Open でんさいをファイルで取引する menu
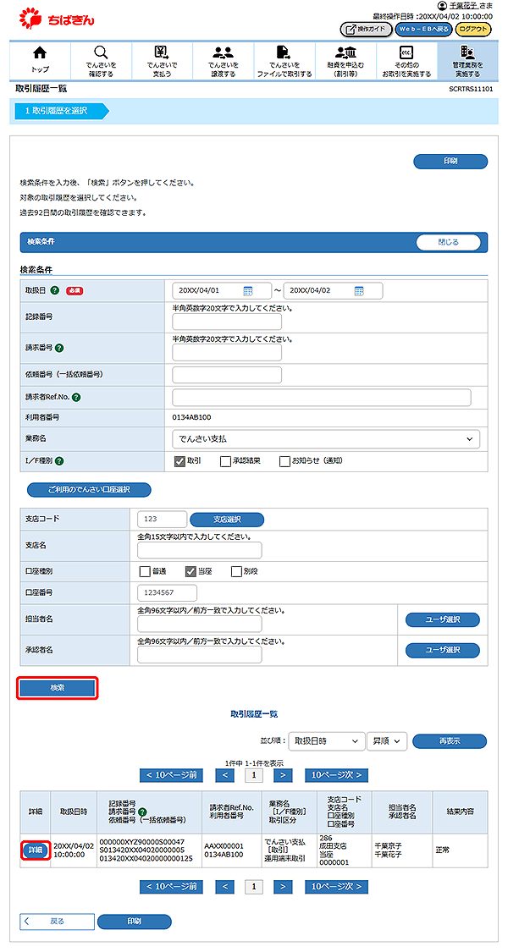This screenshot has height=952, width=508. [x=284, y=62]
